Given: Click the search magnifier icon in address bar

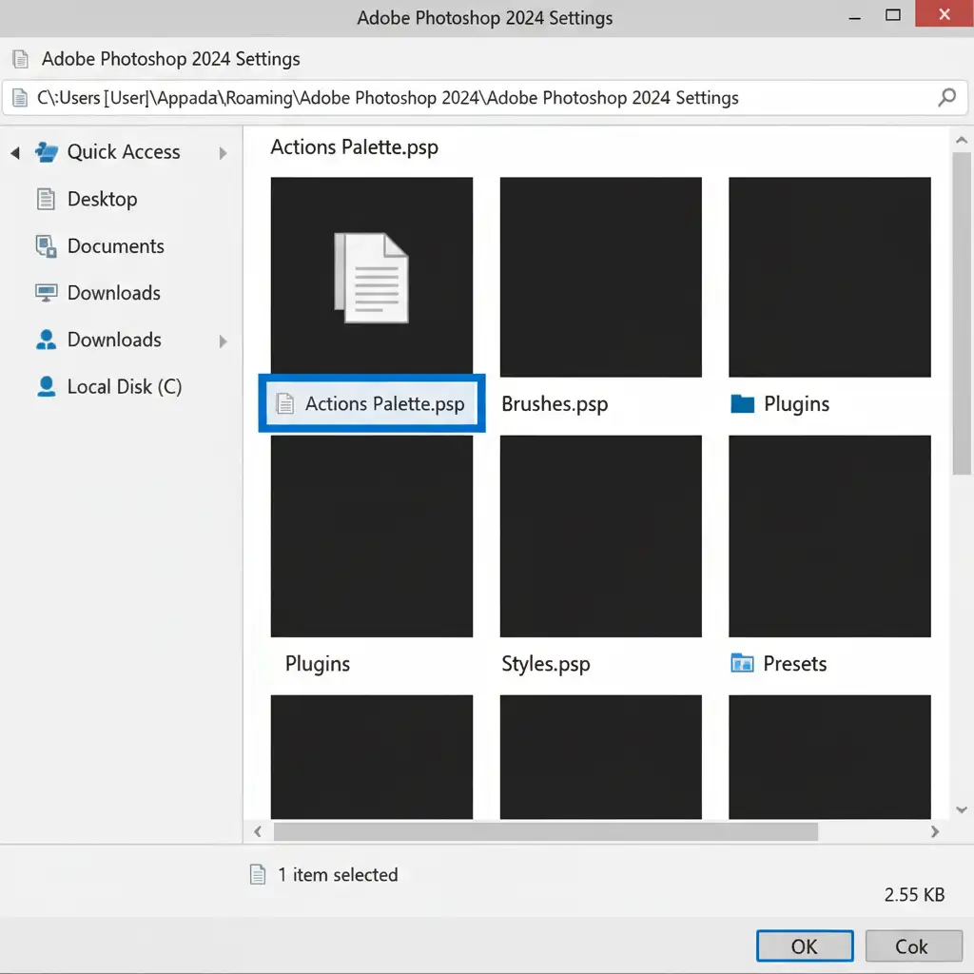Looking at the screenshot, I should (x=946, y=97).
